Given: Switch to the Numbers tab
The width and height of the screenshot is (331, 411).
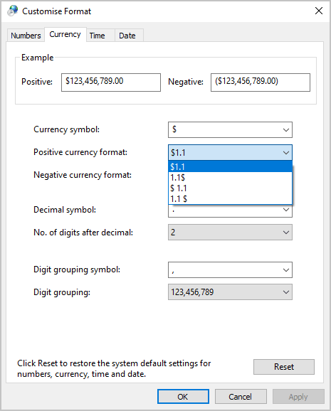Looking at the screenshot, I should (26, 36).
